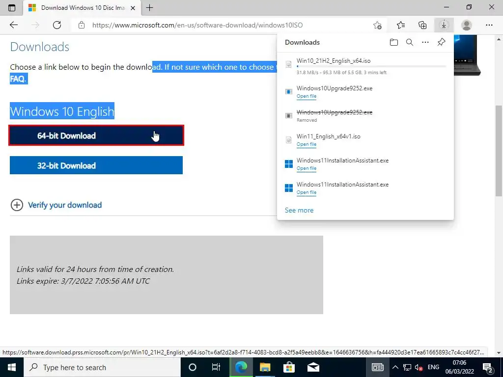The image size is (503, 377).
Task: Click the Windows 10 English heading
Action: [x=62, y=111]
